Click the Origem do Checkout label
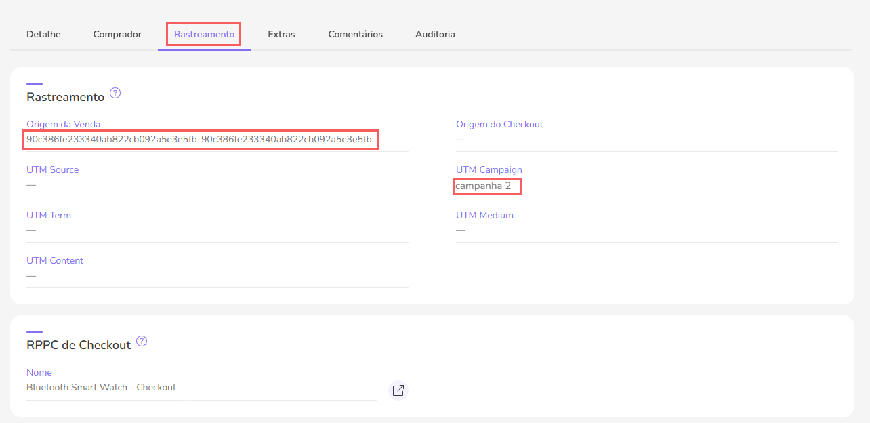Screen dimensions: 870x423 499,124
